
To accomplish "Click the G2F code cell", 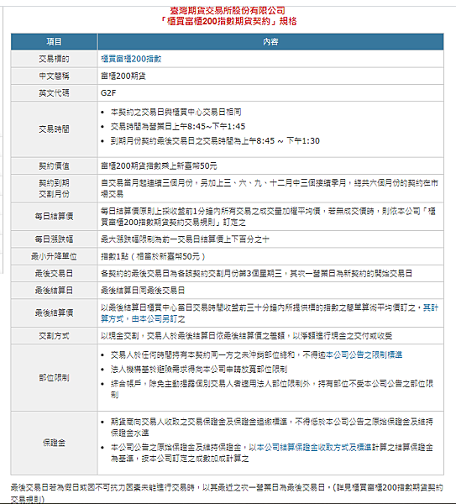I will coord(270,93).
